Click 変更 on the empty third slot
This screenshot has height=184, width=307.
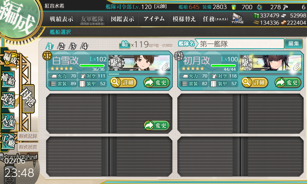157,125
